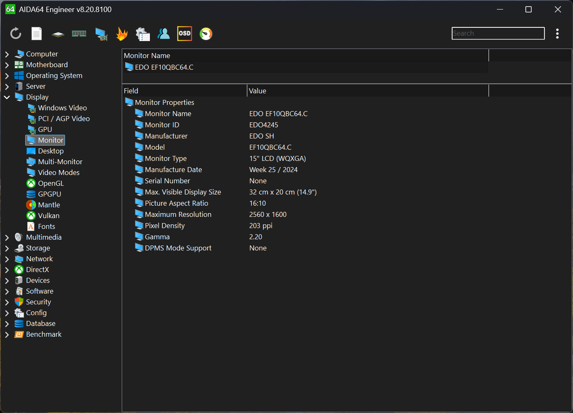Screen dimensions: 573x413
Task: Open the three-dot options menu
Action: [557, 34]
